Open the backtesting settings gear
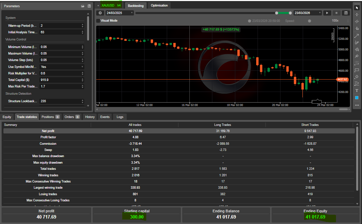Screen dimensions: 362x224 click(x=100, y=13)
